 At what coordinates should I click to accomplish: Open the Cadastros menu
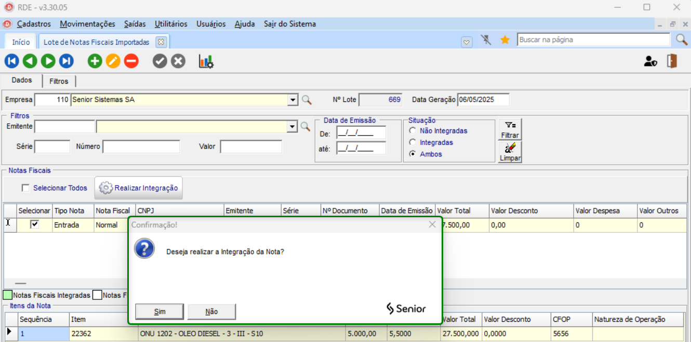click(34, 24)
